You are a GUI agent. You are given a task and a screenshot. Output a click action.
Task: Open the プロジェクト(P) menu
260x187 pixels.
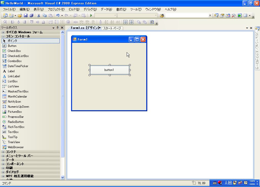[56, 9]
